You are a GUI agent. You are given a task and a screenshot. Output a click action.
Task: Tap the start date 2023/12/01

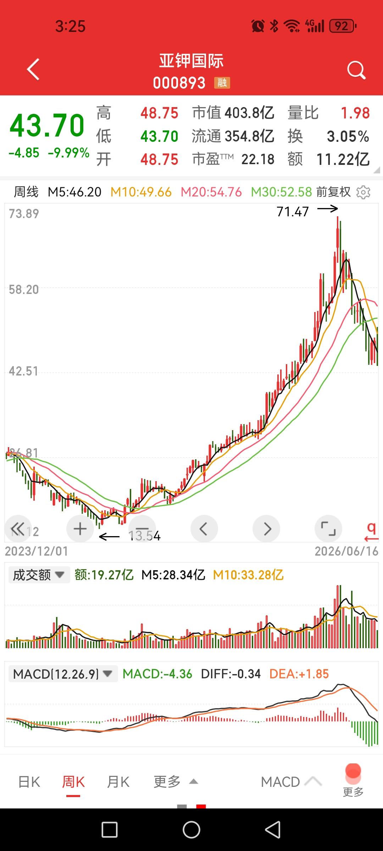[x=36, y=551]
